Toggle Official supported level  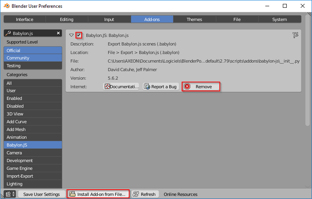coord(33,50)
